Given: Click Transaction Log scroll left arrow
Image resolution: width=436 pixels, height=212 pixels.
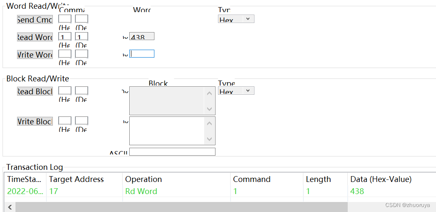Looking at the screenshot, I should pyautogui.click(x=10, y=207).
